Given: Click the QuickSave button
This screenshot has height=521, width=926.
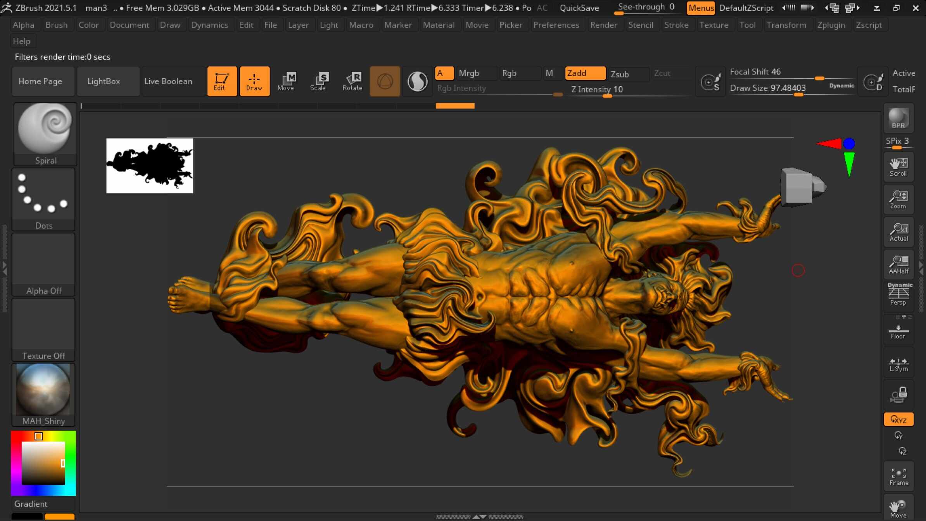Looking at the screenshot, I should [x=579, y=8].
